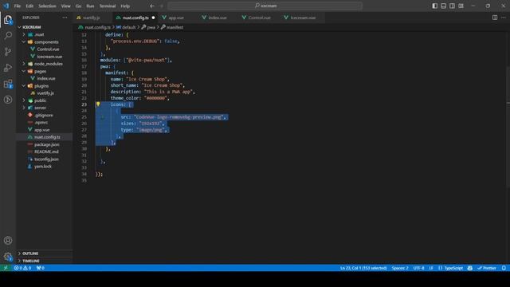Open errors and warnings count in status bar
This screenshot has width=510, height=287.
click(22, 268)
